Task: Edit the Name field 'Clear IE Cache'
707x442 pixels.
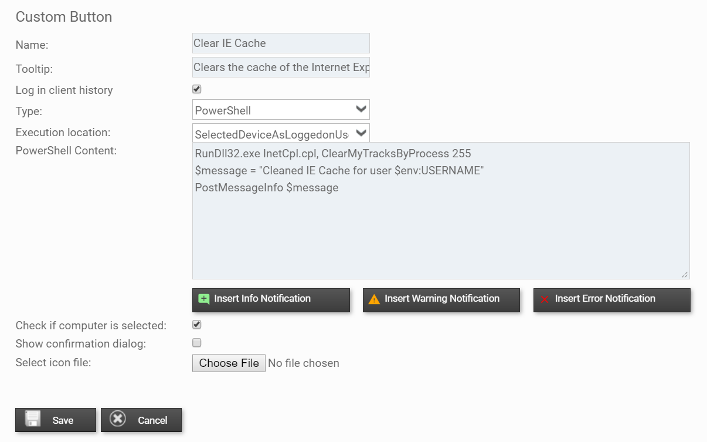Action: click(281, 43)
